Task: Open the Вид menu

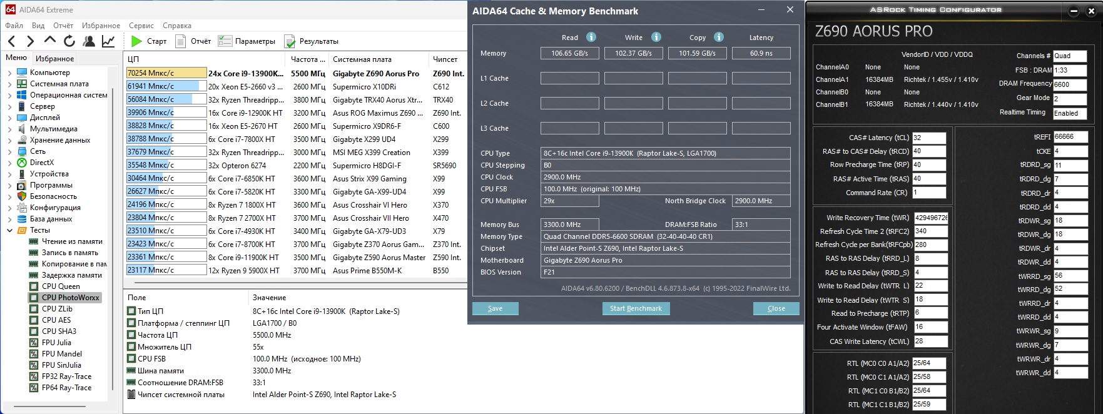Action: click(x=38, y=26)
